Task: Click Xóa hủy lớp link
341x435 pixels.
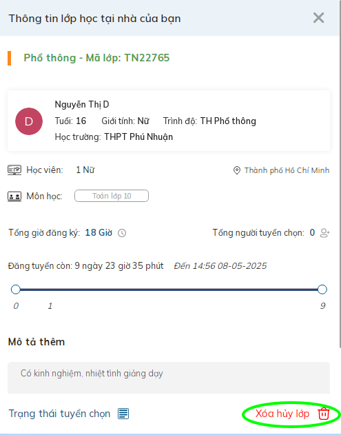Action: point(282,414)
